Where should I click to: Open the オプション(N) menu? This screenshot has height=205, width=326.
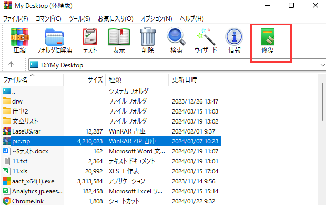coord(157,19)
